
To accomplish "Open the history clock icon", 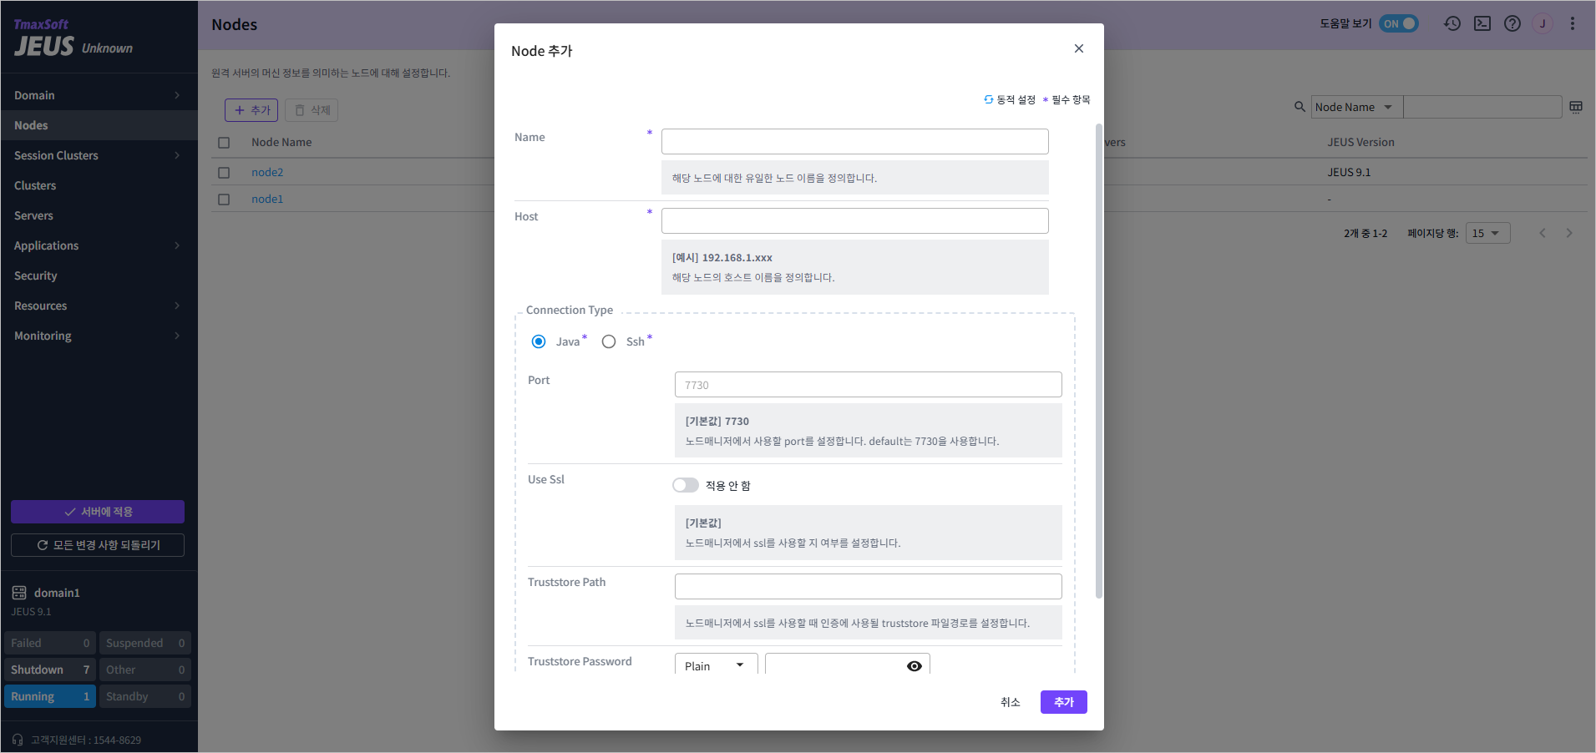I will coord(1452,23).
